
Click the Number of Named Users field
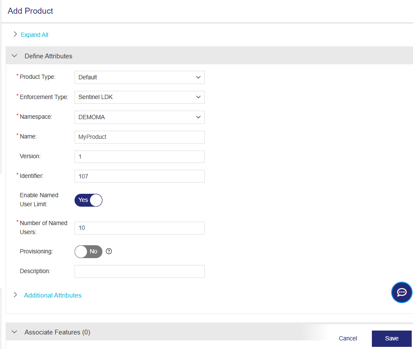tap(139, 228)
